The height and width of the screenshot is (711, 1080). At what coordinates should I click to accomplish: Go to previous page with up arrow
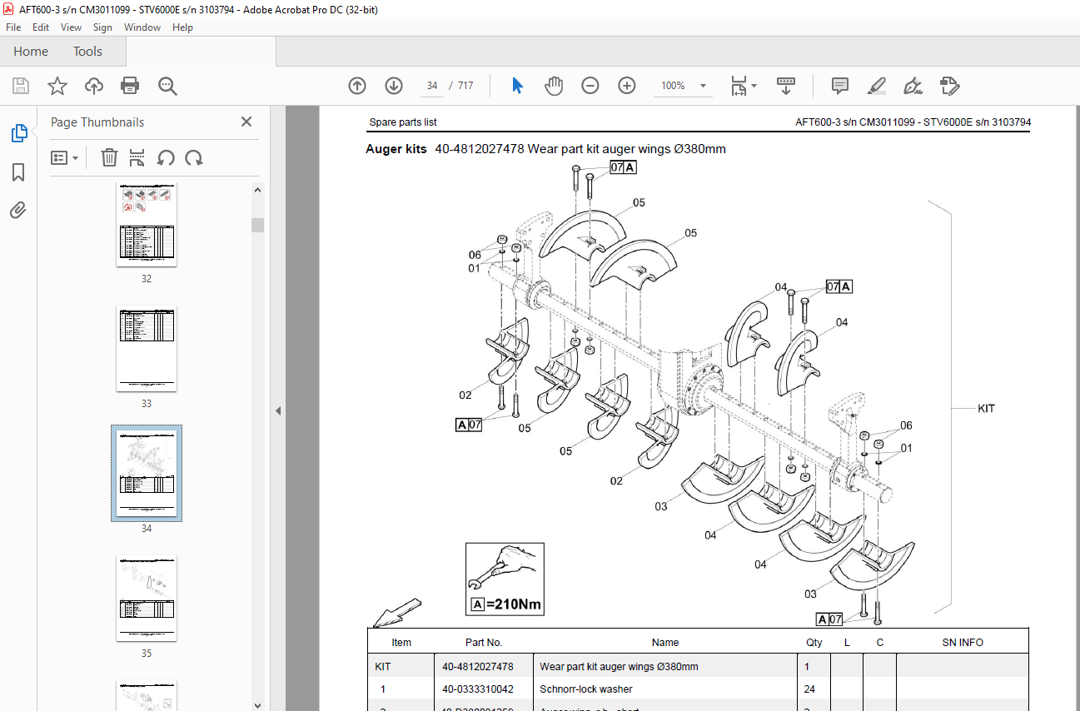(x=357, y=86)
